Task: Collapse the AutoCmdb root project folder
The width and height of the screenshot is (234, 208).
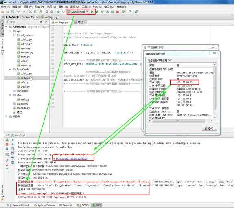Action: [x=6, y=27]
